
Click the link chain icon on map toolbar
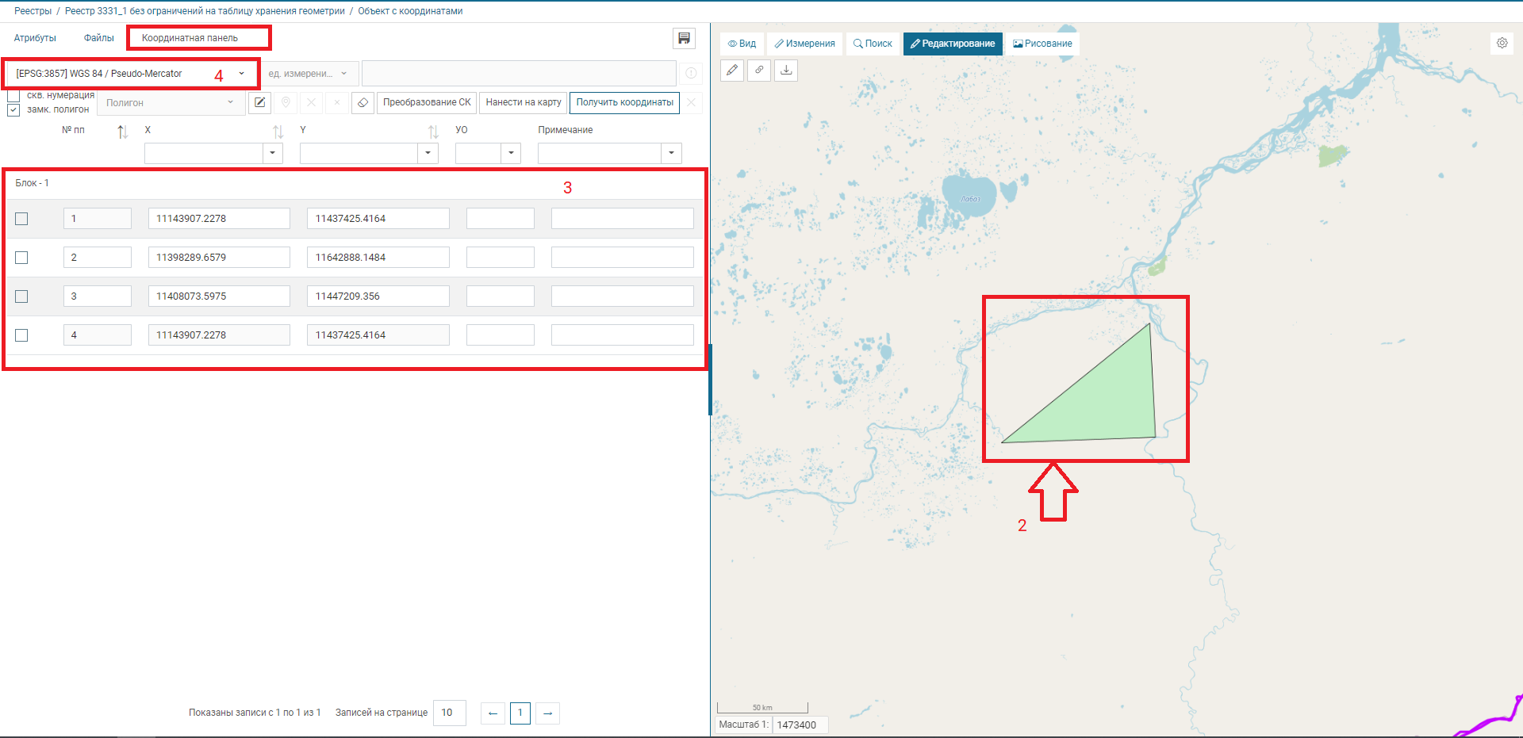[759, 71]
